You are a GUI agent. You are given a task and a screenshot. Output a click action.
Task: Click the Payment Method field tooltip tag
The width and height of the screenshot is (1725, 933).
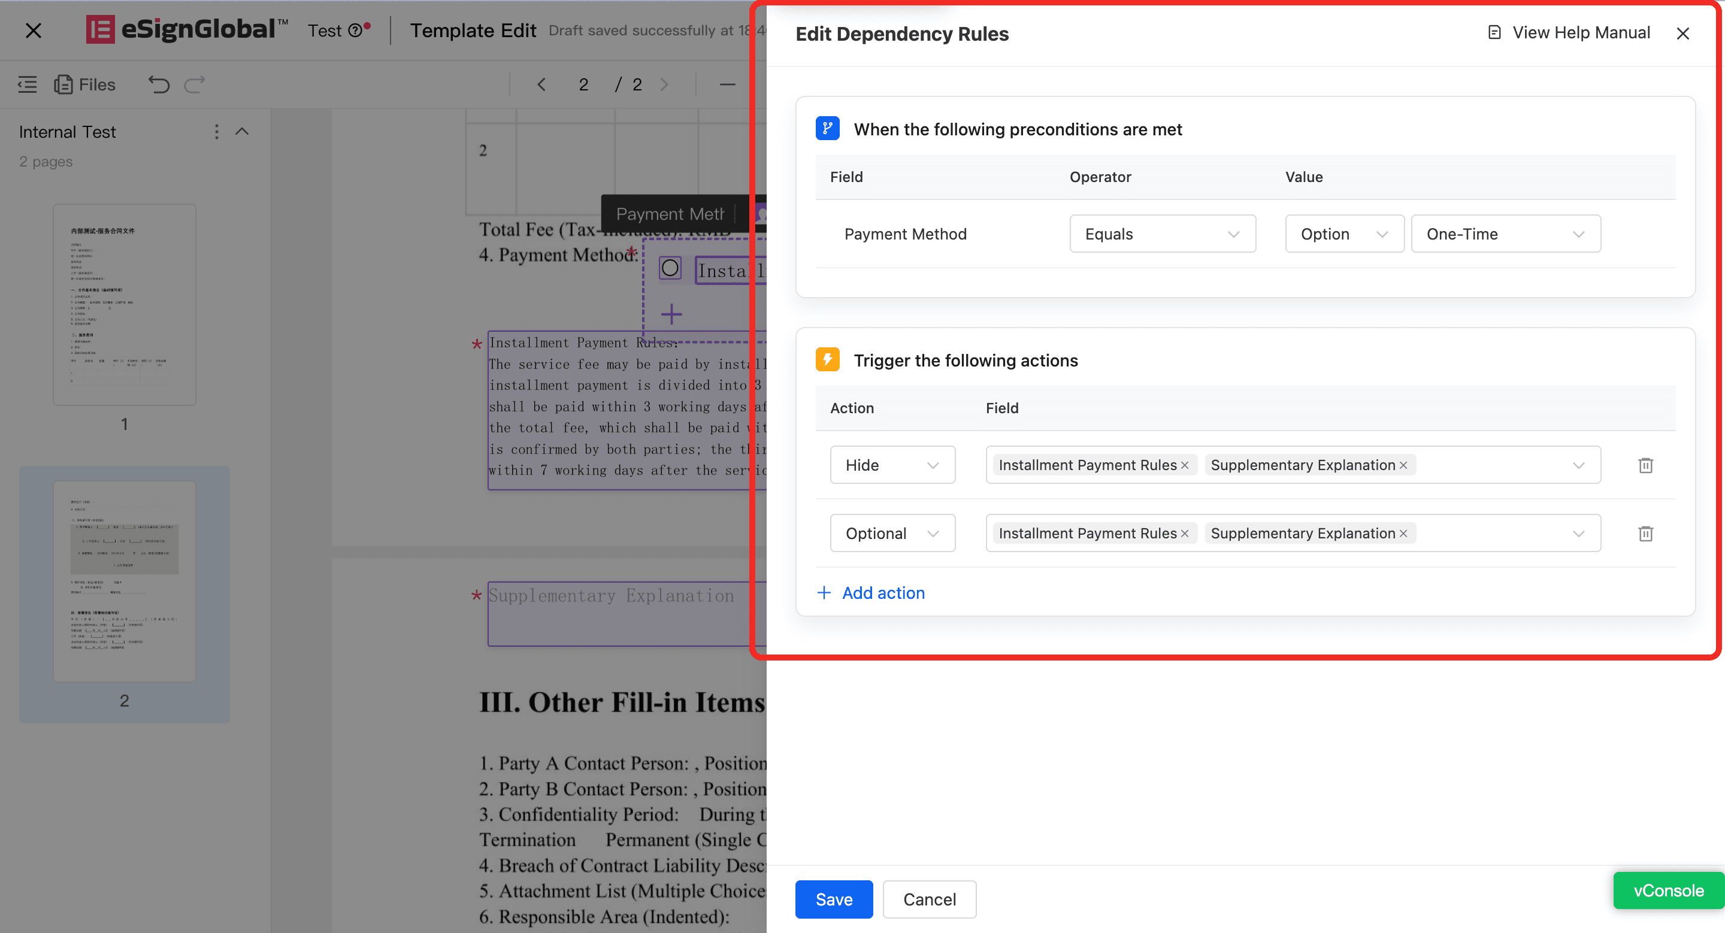tap(670, 214)
